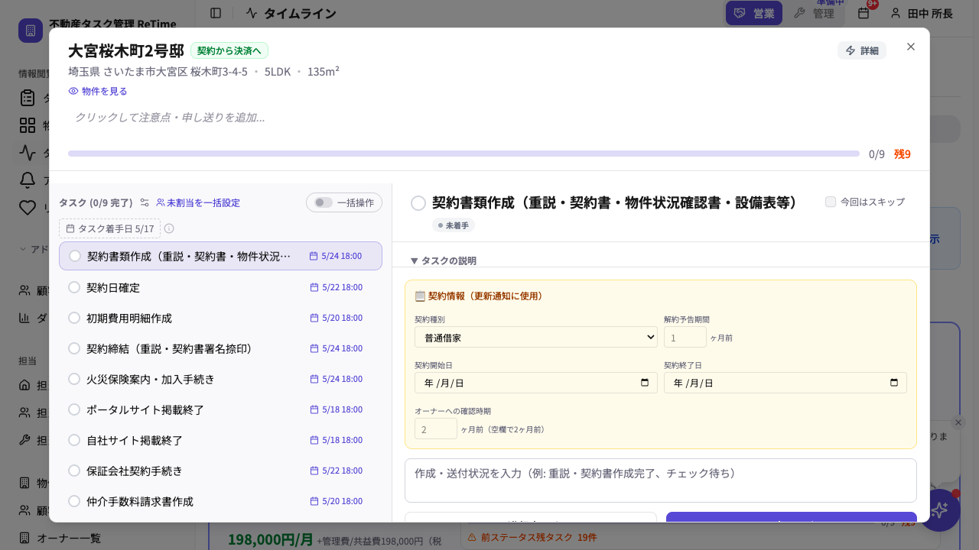
Task: Dismiss the small notification near assistant button
Action: (x=958, y=422)
